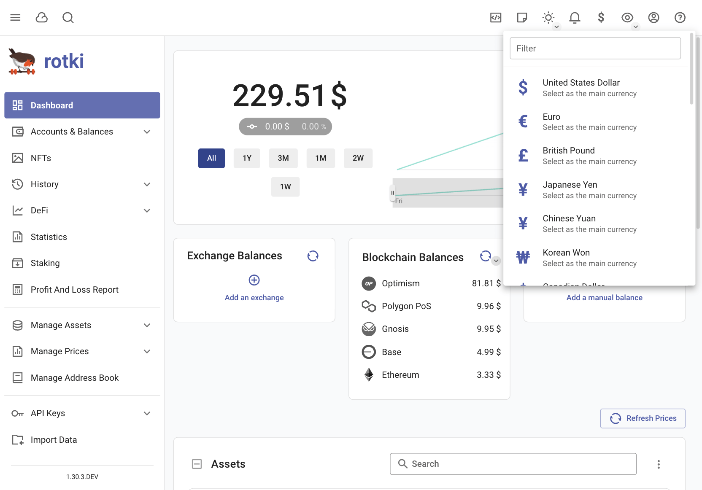The image size is (702, 490).
Task: Expand Accounts & Balances section
Action: coord(82,132)
